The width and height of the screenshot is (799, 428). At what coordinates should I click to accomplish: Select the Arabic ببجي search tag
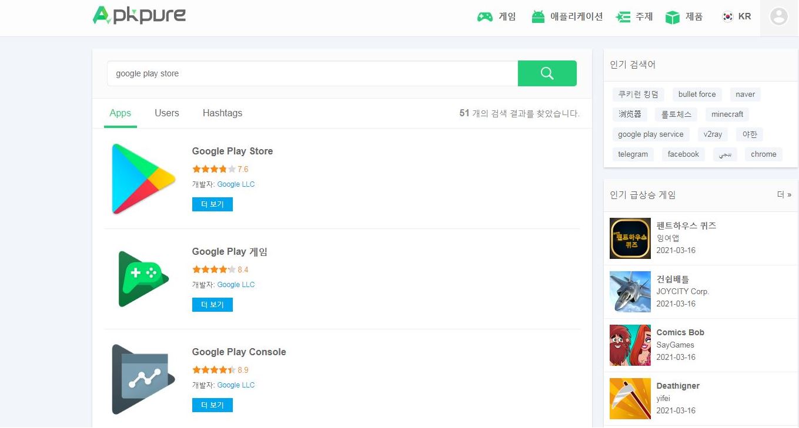coord(726,154)
